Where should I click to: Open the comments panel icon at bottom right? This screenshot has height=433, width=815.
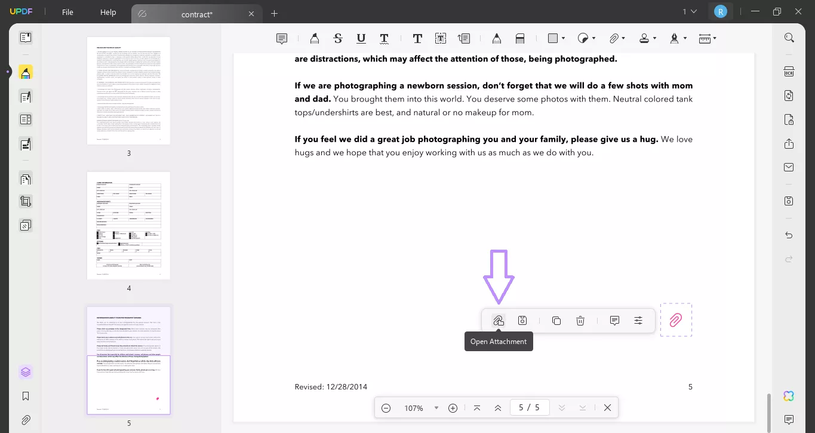tap(789, 420)
